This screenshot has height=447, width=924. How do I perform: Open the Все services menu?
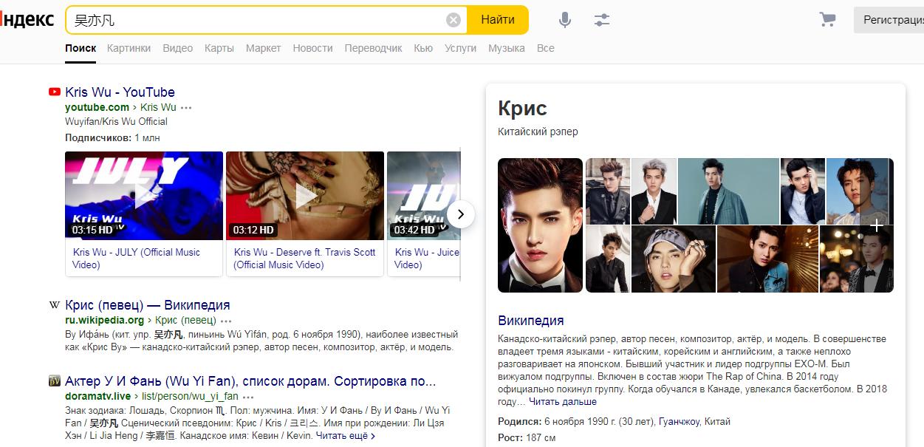[x=546, y=48]
